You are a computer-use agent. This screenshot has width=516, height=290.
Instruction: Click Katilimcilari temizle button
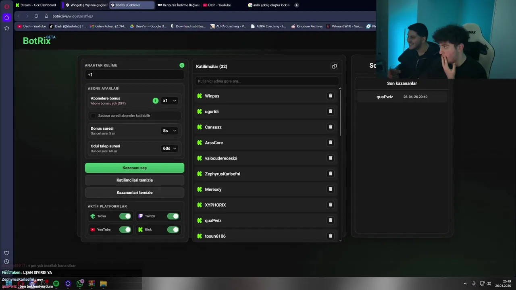click(x=135, y=180)
